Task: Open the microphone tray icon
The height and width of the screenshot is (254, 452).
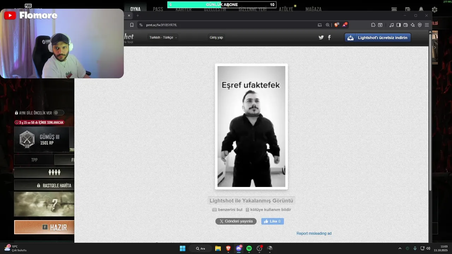Action: tap(415, 248)
